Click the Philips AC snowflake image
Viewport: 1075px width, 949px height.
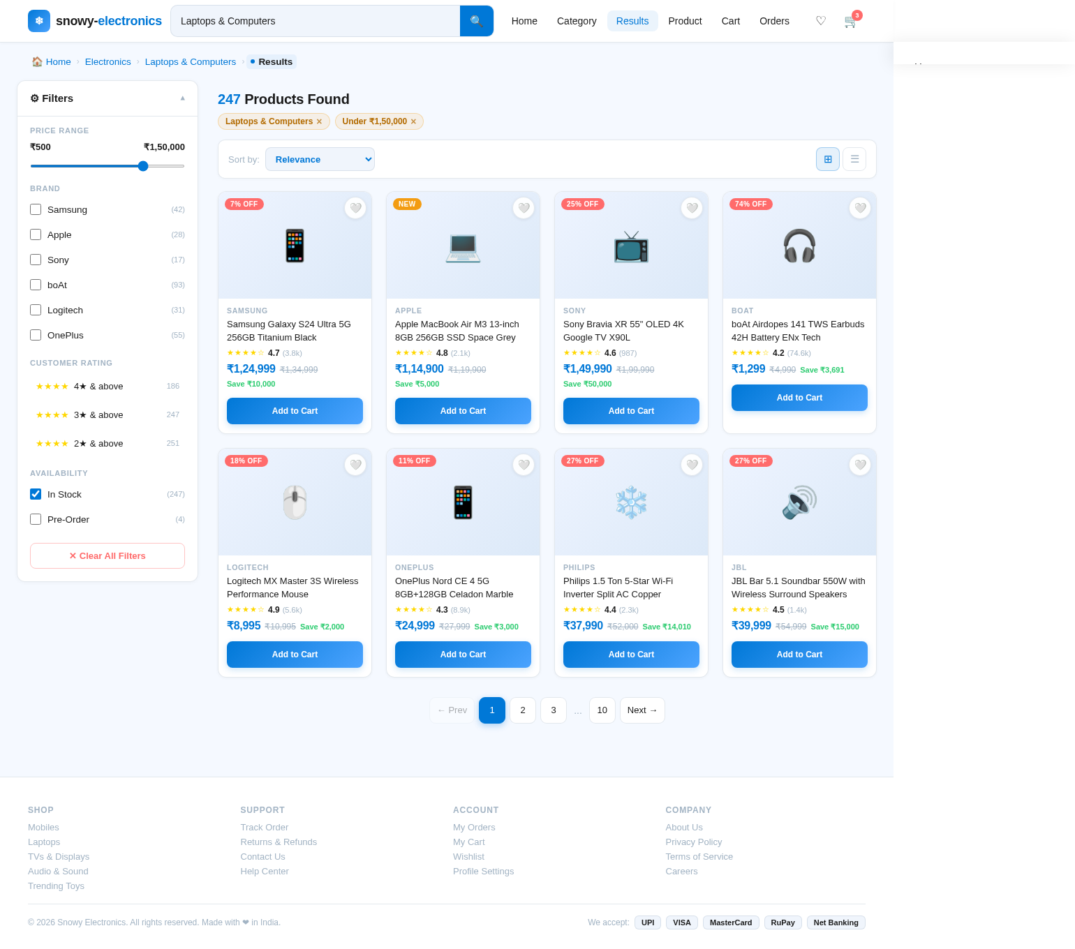631,502
